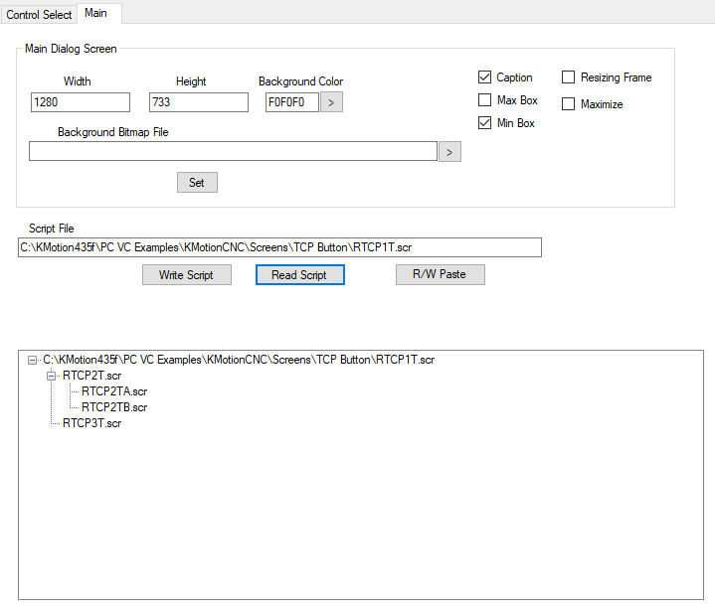Click the Read Script button
This screenshot has width=715, height=615.
[x=299, y=275]
